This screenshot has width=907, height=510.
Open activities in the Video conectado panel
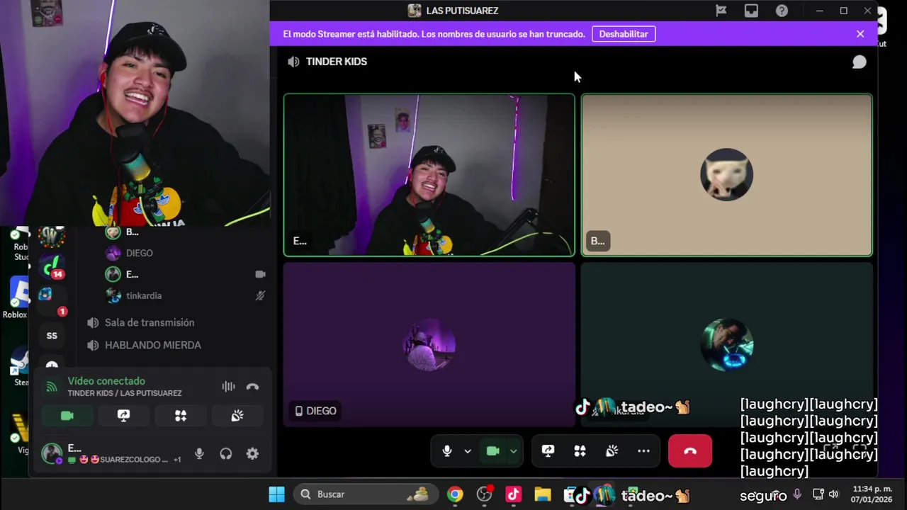181,416
